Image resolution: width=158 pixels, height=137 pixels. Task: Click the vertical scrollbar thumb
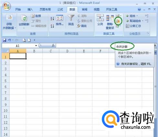coord(155,86)
